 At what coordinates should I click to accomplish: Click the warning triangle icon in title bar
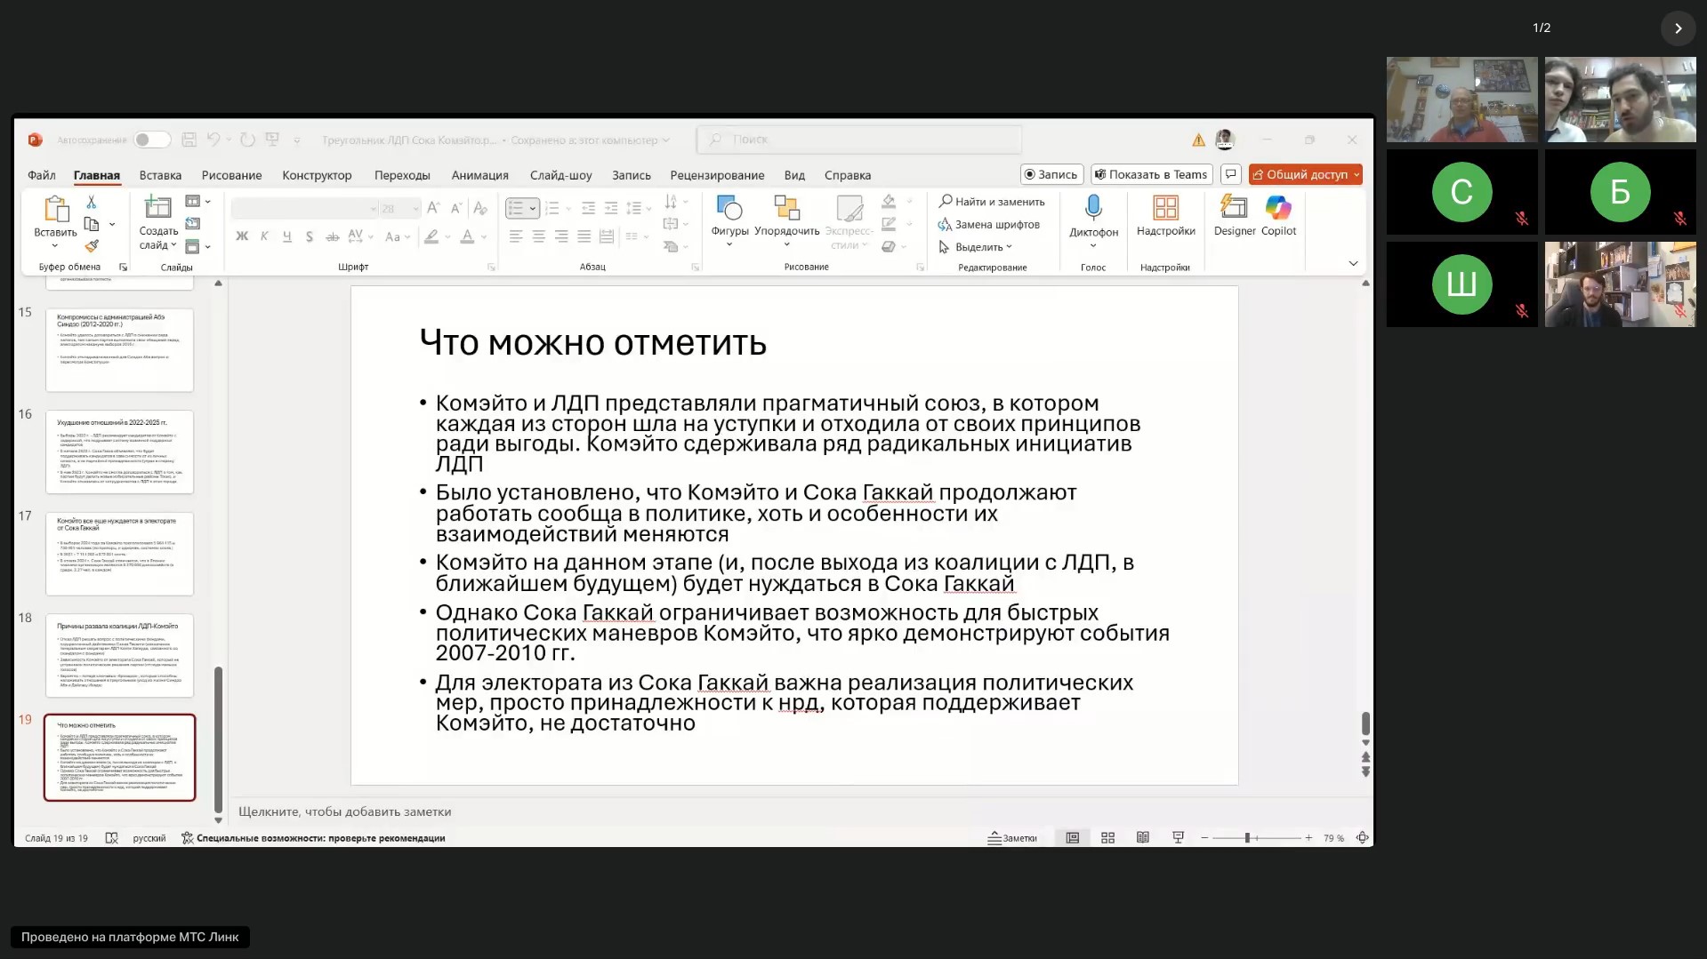1198,140
